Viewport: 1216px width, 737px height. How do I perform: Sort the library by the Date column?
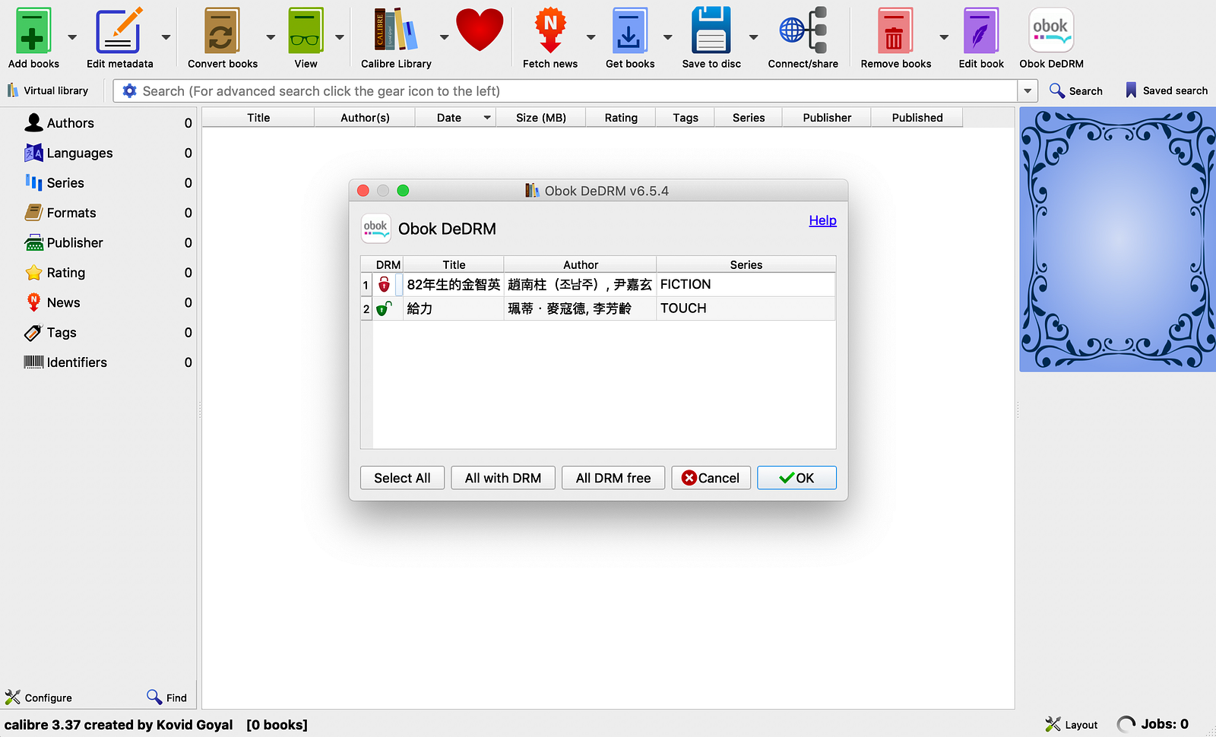tap(455, 118)
